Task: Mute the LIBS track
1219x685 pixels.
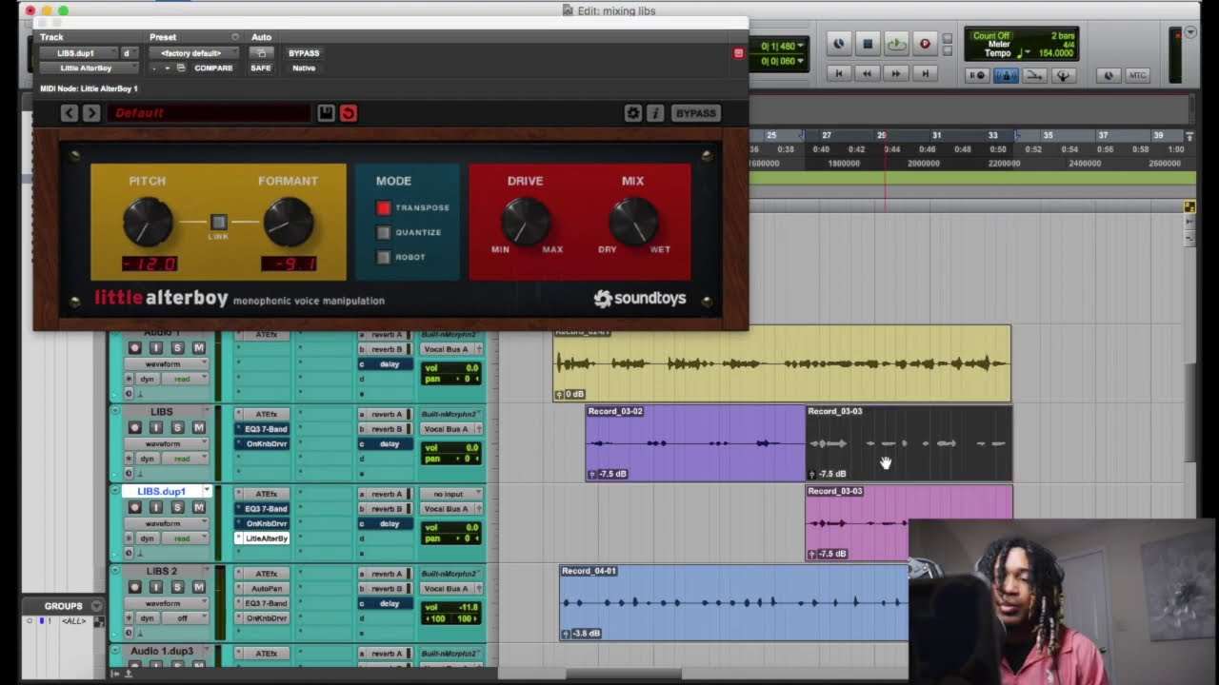Action: click(198, 428)
